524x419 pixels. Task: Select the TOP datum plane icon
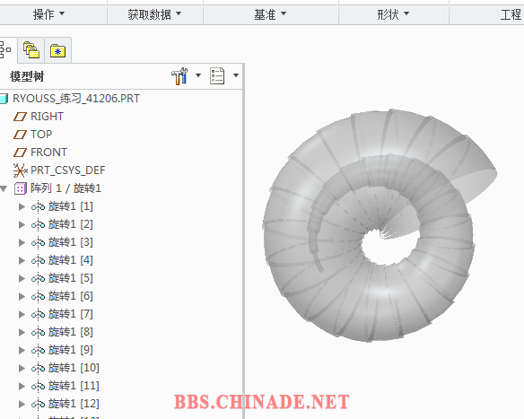[20, 135]
